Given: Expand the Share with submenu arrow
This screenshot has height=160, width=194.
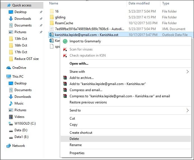Looking at the screenshot, I should click(x=188, y=72).
